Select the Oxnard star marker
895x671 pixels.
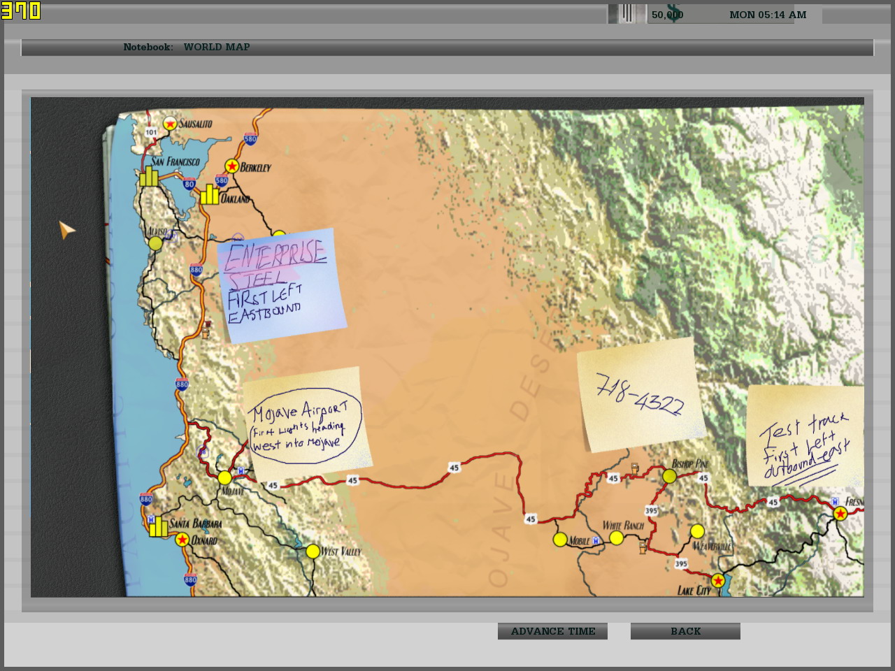[x=182, y=540]
